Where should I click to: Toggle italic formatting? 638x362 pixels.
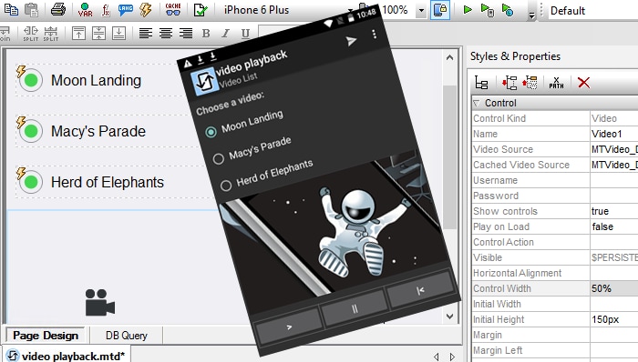tap(226, 34)
